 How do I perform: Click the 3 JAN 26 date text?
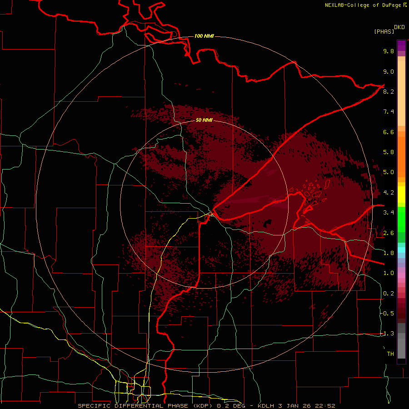294,406
